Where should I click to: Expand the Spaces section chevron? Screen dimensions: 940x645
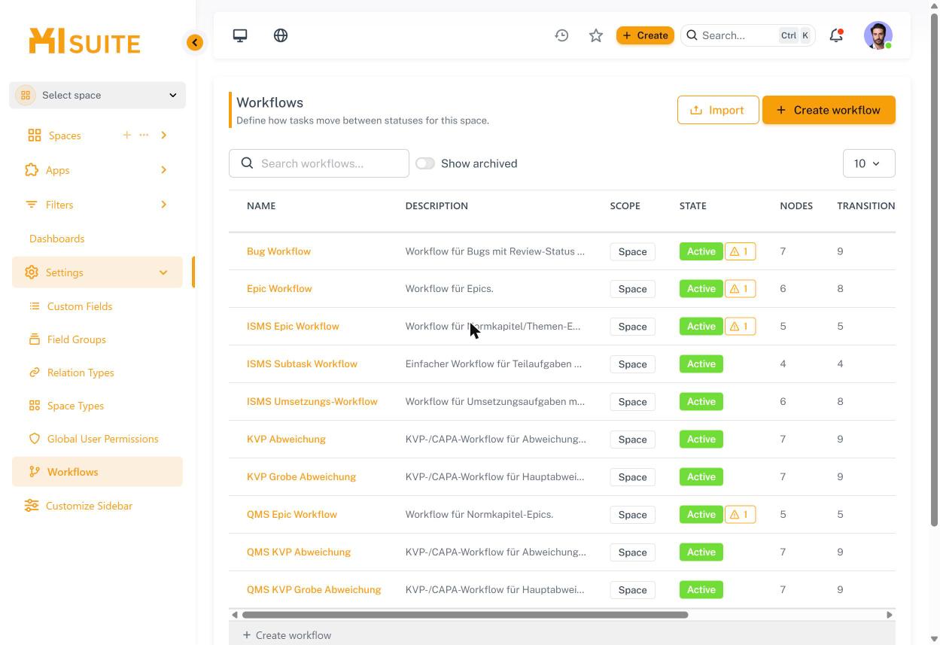(x=163, y=135)
